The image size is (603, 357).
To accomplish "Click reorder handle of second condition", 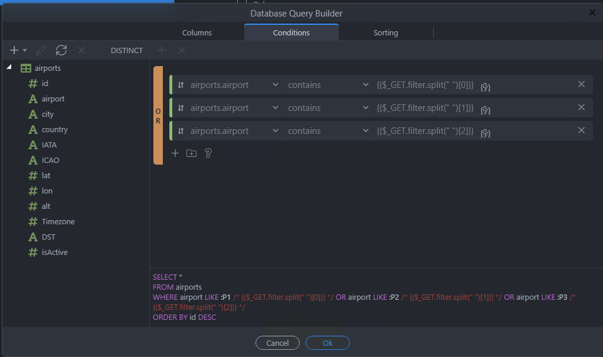I will pyautogui.click(x=181, y=108).
